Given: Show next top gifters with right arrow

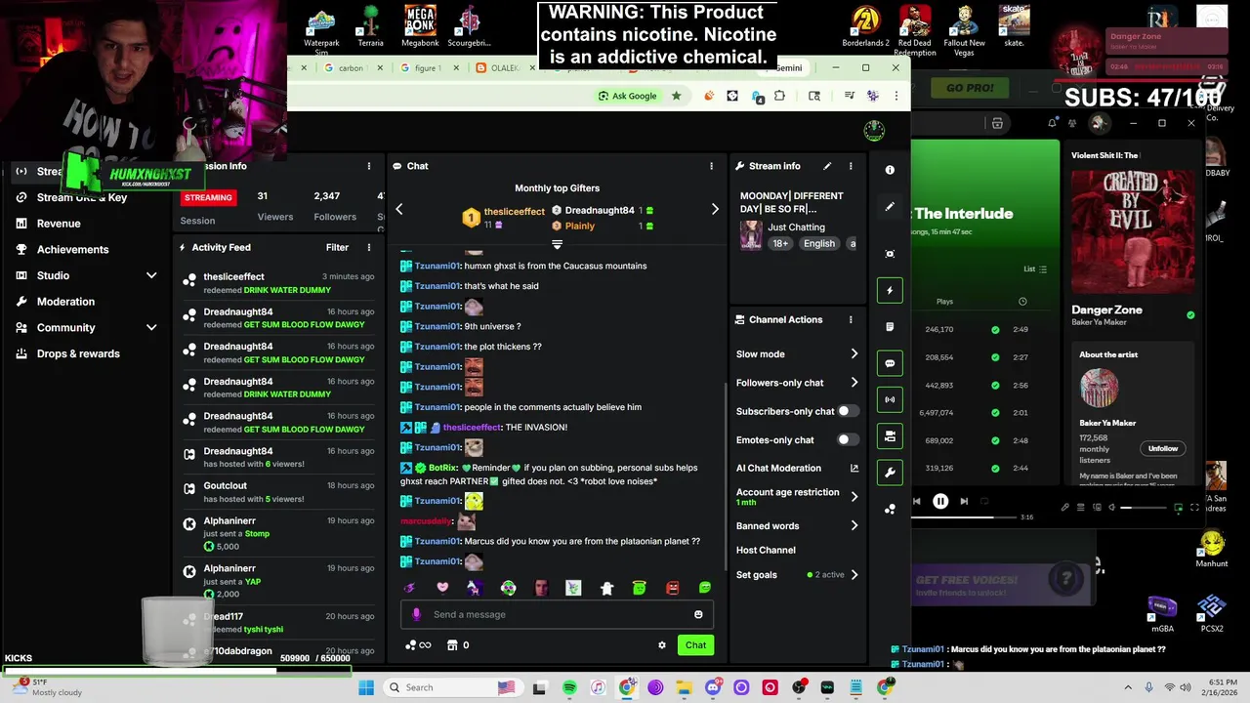Looking at the screenshot, I should 715,209.
